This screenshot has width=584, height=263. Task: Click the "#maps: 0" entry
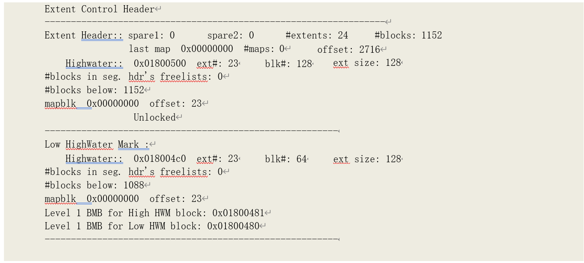click(264, 49)
